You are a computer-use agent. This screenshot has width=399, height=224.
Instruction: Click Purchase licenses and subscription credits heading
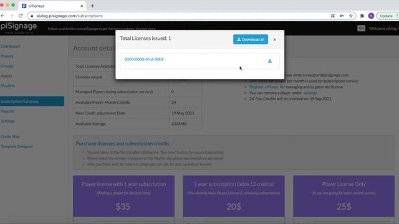point(122,143)
